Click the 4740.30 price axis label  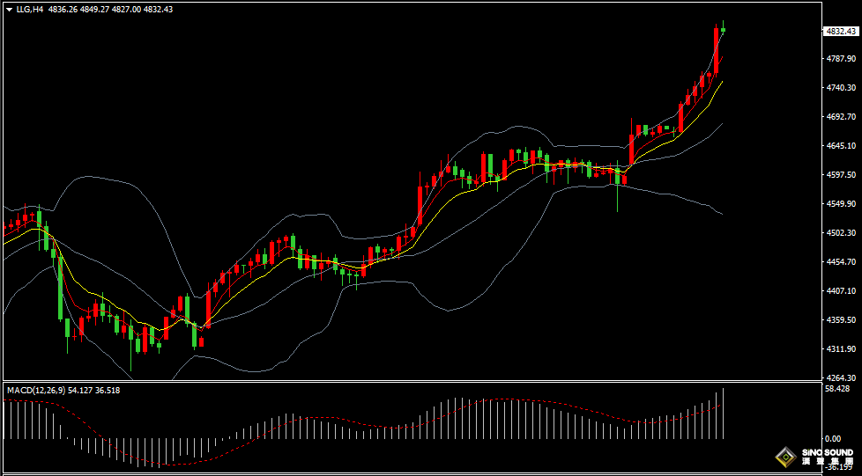pos(840,88)
